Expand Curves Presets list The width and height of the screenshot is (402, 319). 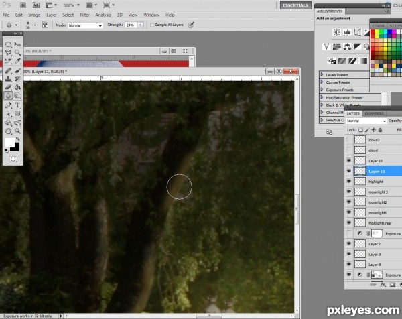[x=322, y=82]
